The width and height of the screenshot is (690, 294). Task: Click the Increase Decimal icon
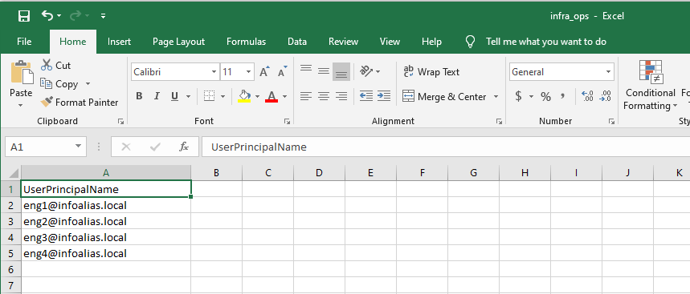[587, 97]
